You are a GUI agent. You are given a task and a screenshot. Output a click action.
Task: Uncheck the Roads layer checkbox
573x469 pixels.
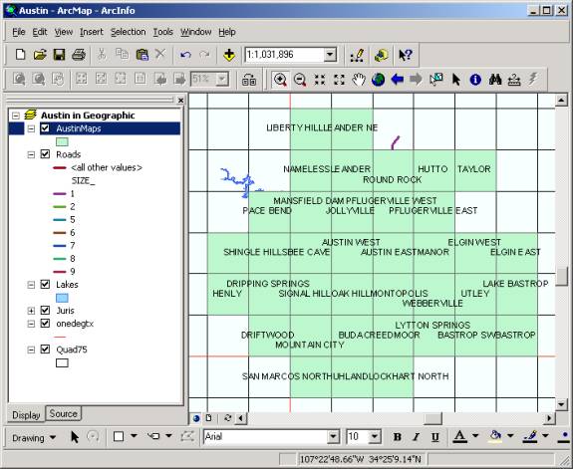coord(45,154)
